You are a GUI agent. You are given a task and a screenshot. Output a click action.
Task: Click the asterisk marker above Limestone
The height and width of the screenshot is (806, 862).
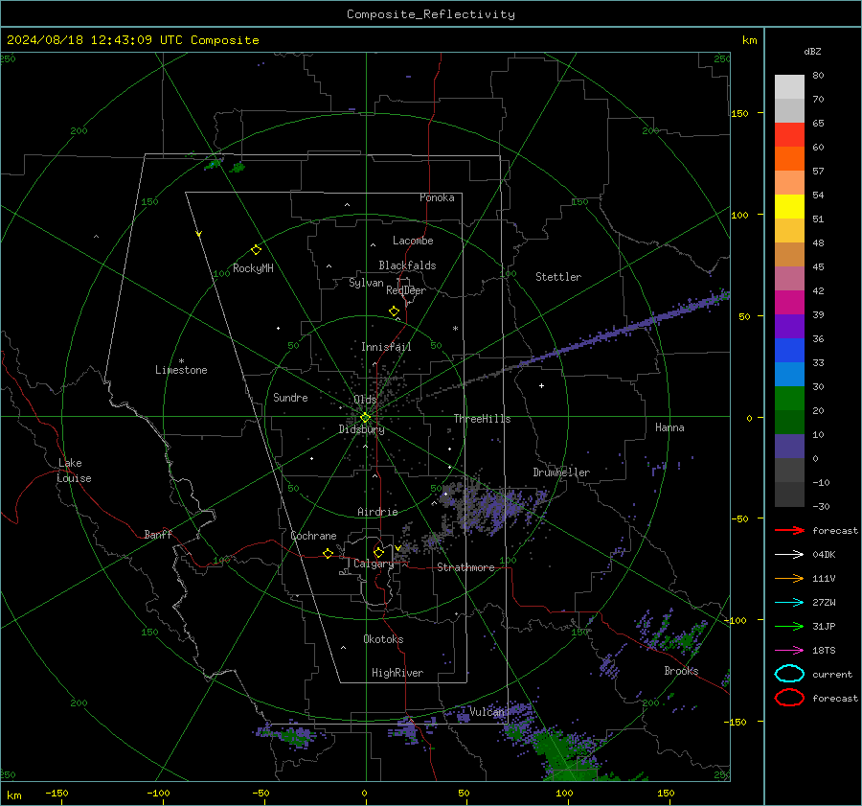181,361
